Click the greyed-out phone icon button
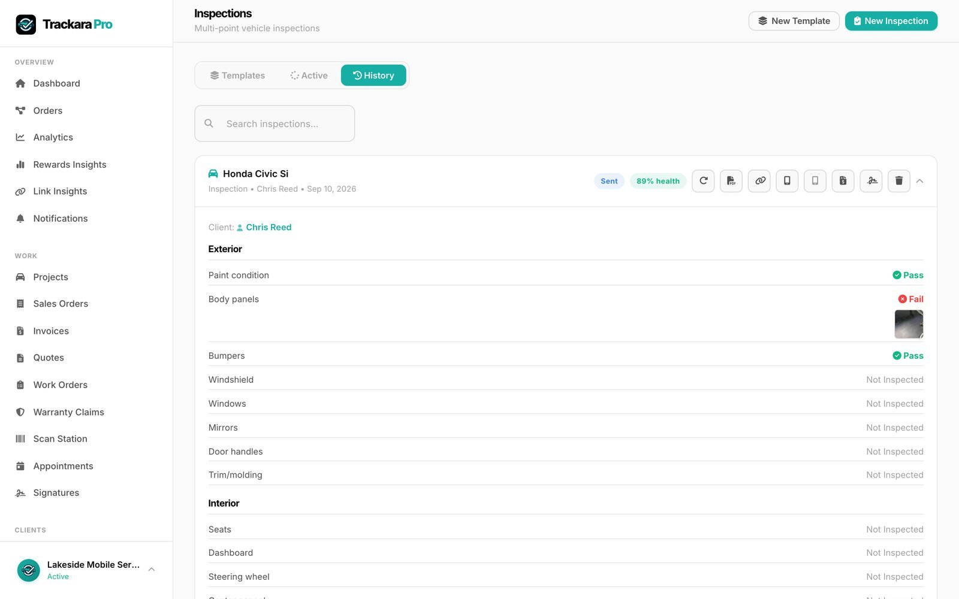 pyautogui.click(x=815, y=181)
